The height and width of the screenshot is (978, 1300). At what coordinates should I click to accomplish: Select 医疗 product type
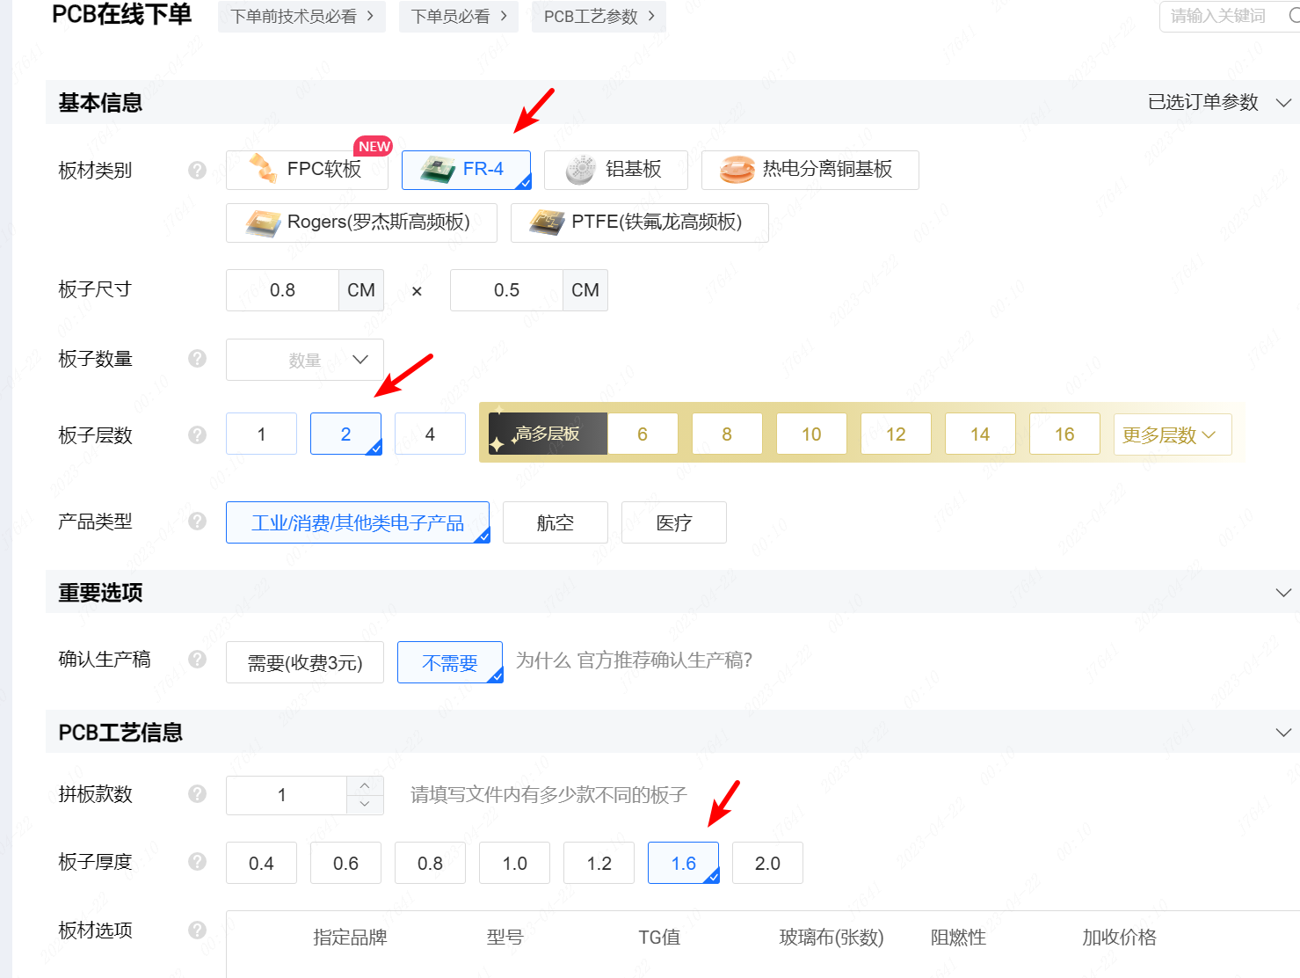[x=673, y=522]
